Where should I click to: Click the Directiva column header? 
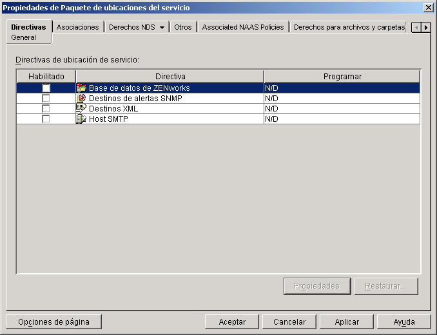170,76
